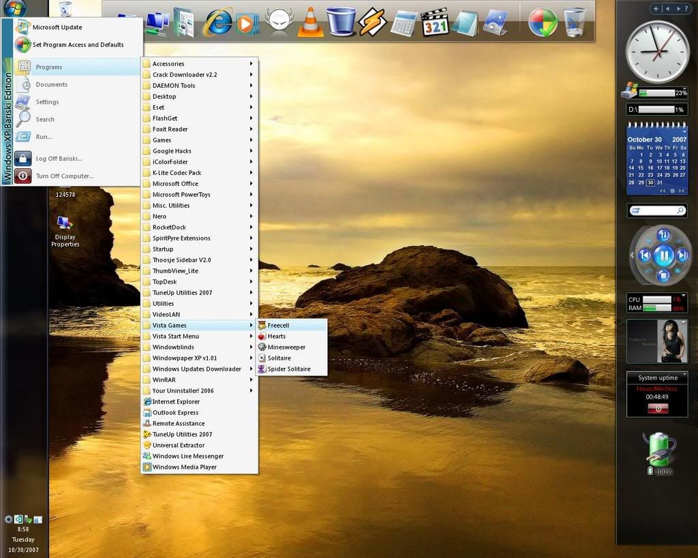Expand the RocketDock submenu

(199, 228)
